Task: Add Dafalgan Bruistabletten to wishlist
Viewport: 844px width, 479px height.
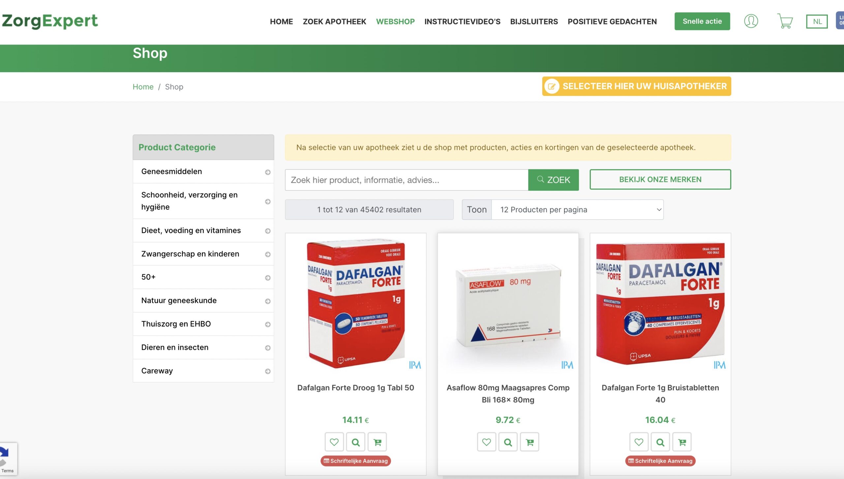Action: (639, 442)
